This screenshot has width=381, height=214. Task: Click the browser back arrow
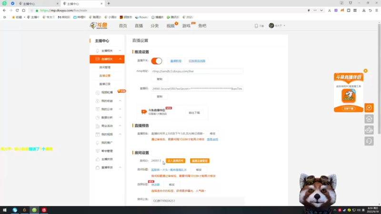(4, 10)
